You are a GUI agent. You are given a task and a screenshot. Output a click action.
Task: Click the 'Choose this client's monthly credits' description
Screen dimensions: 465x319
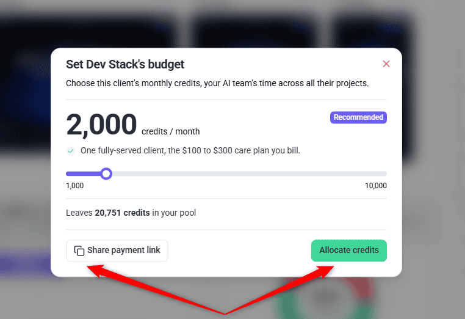tap(217, 83)
